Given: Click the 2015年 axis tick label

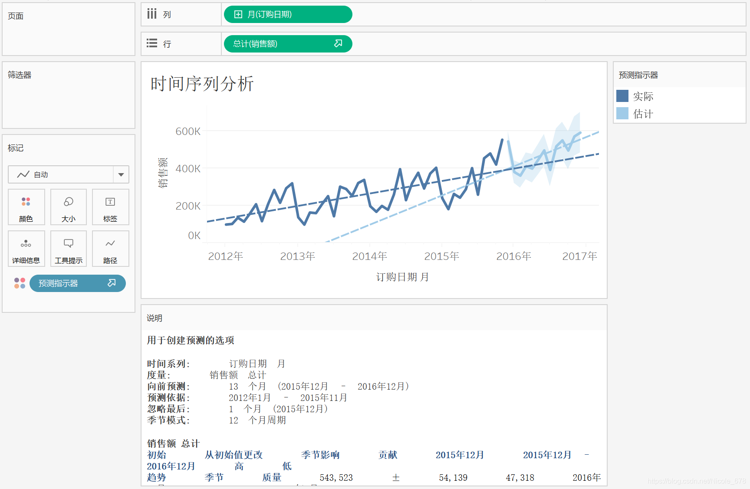Looking at the screenshot, I should click(x=442, y=256).
